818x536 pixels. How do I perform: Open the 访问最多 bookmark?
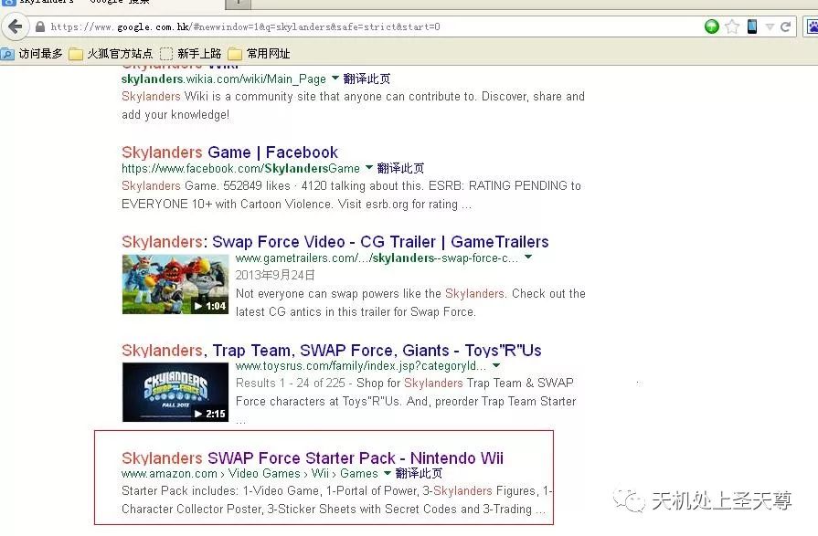coord(33,54)
